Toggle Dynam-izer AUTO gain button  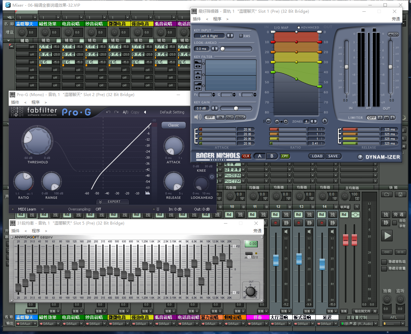coord(393,34)
